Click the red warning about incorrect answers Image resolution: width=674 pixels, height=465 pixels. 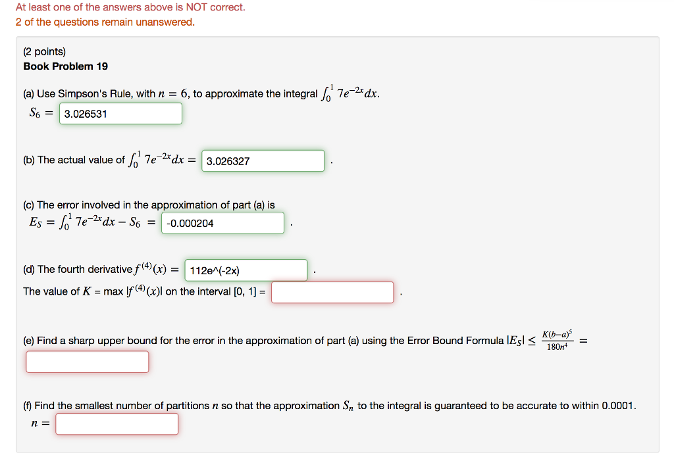pyautogui.click(x=125, y=7)
